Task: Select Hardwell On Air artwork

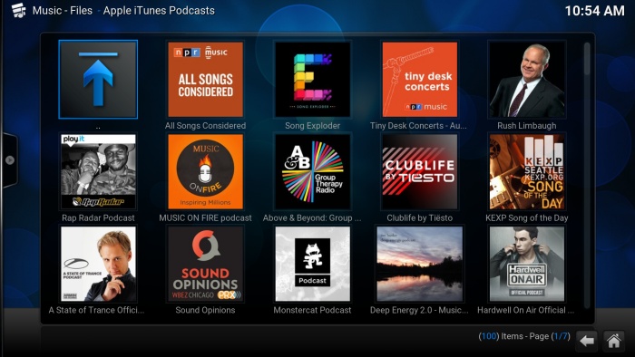Action: [526, 264]
